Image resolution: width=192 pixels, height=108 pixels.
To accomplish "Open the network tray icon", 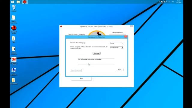I will [164, 2].
